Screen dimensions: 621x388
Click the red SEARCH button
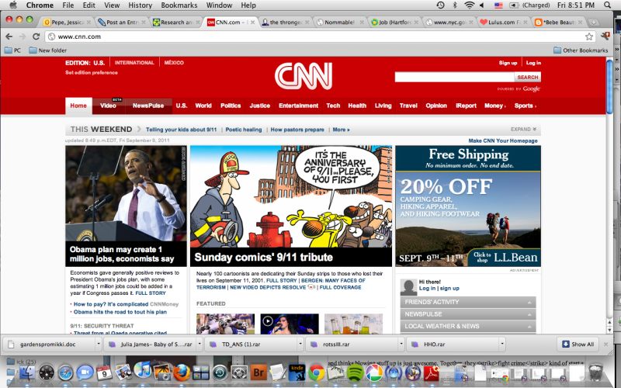tap(527, 77)
